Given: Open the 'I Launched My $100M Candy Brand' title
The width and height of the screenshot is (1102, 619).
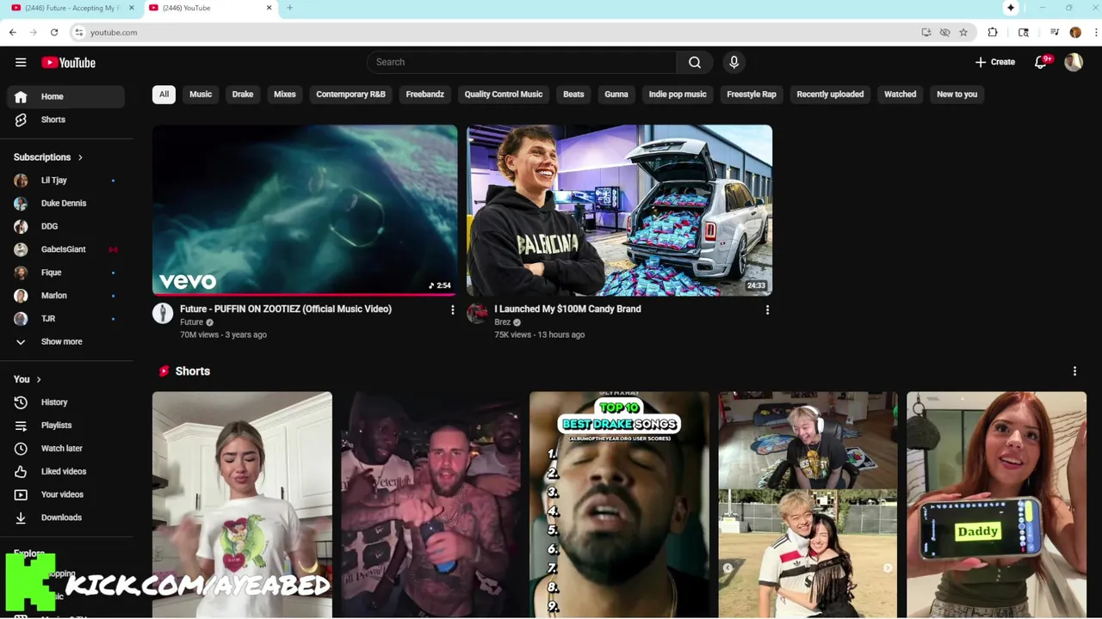Looking at the screenshot, I should pos(567,309).
